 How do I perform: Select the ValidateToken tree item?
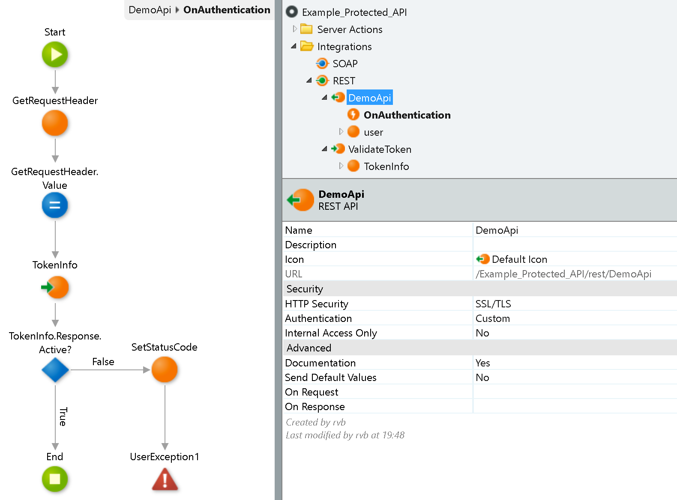coord(380,149)
